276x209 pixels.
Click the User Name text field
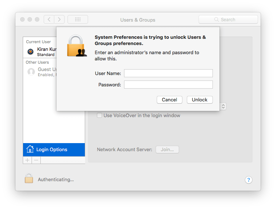coord(168,73)
